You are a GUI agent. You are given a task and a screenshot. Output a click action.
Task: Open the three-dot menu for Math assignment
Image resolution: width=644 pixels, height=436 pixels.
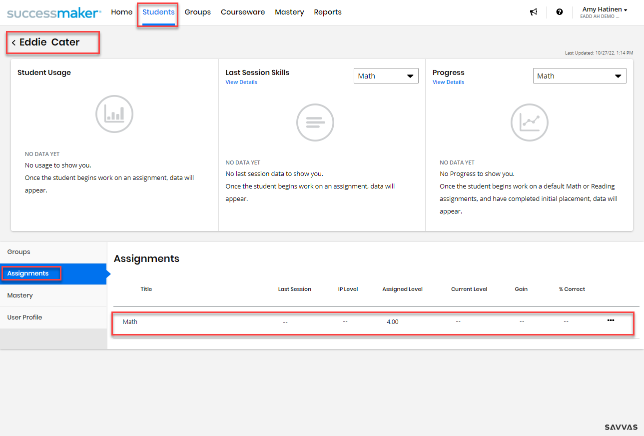611,320
